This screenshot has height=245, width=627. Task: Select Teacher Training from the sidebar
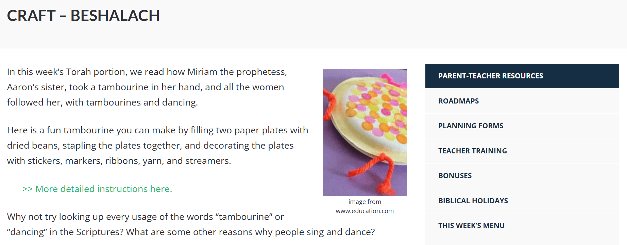pos(472,151)
